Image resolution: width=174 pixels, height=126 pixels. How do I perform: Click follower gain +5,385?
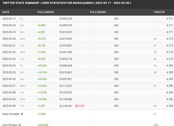(41, 25)
